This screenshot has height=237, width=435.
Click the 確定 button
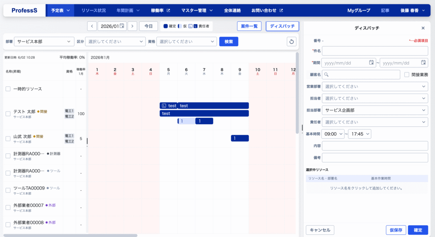click(x=418, y=230)
